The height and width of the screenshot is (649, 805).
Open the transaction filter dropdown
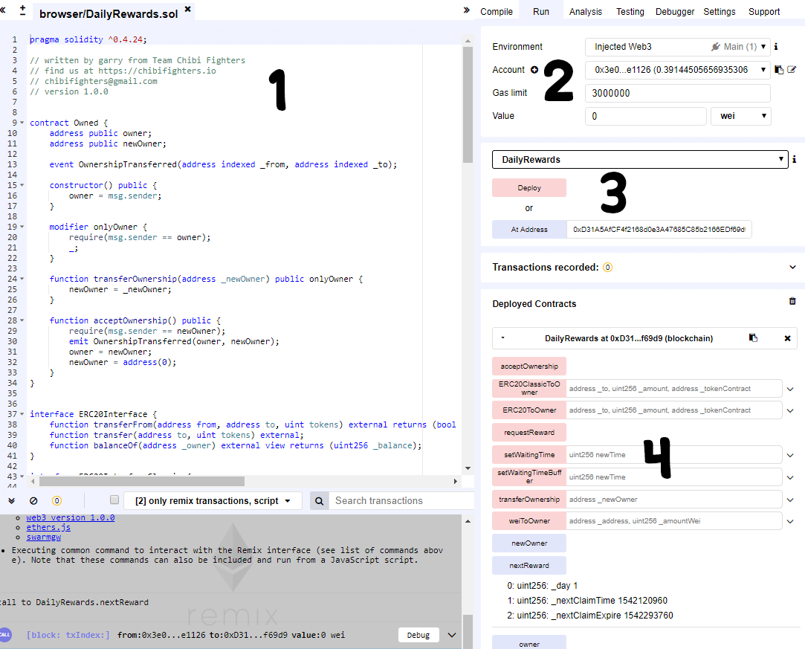[213, 500]
